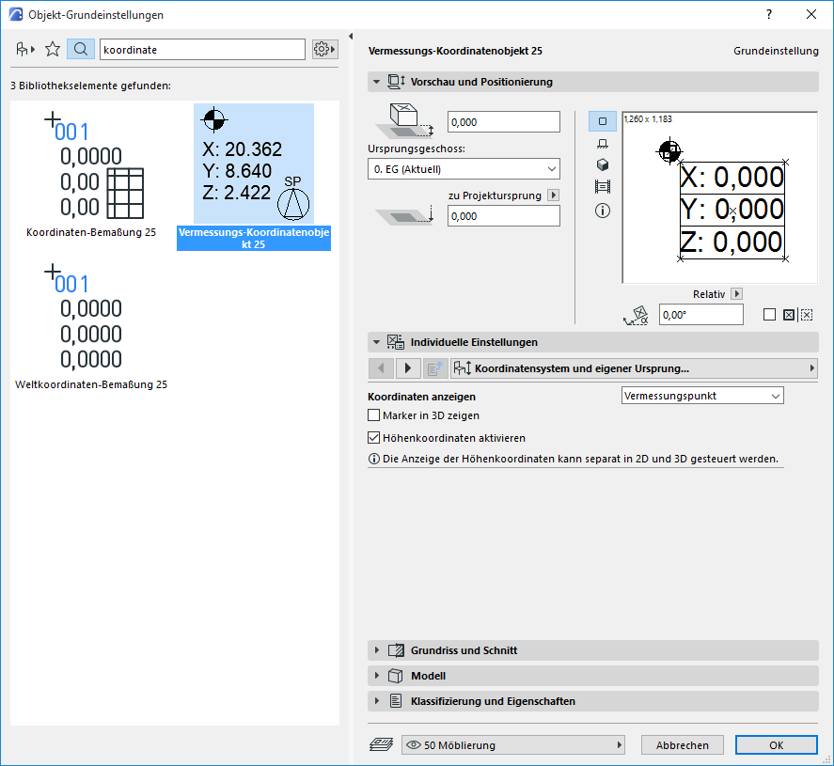Show favorites with the star icon
This screenshot has width=834, height=766.
53,50
